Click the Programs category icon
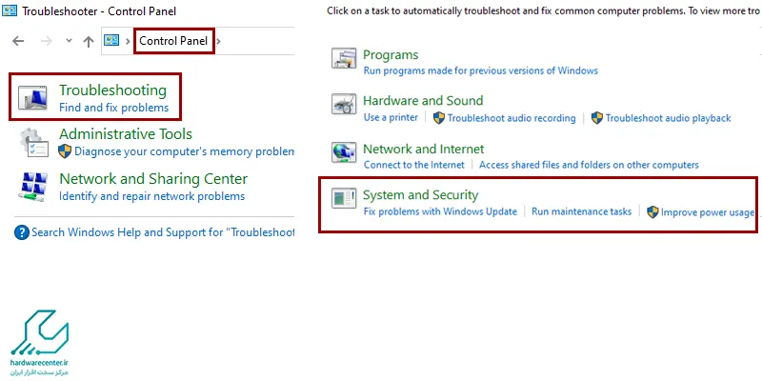The height and width of the screenshot is (381, 762). [344, 58]
